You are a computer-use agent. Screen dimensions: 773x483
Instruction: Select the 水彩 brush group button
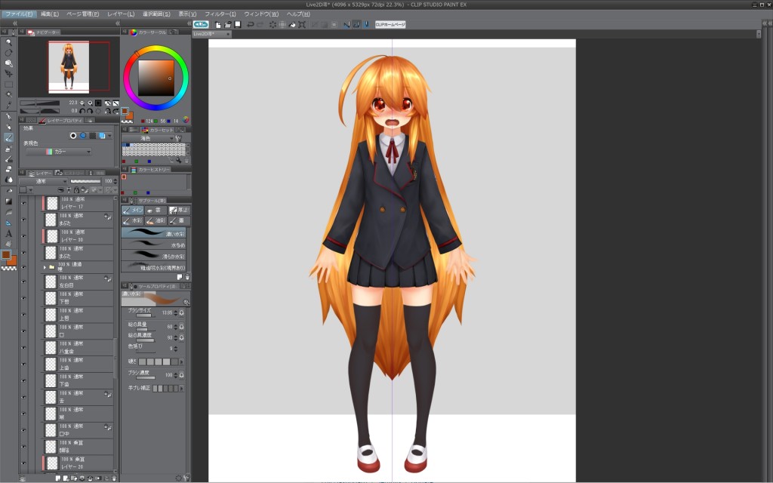(x=133, y=220)
